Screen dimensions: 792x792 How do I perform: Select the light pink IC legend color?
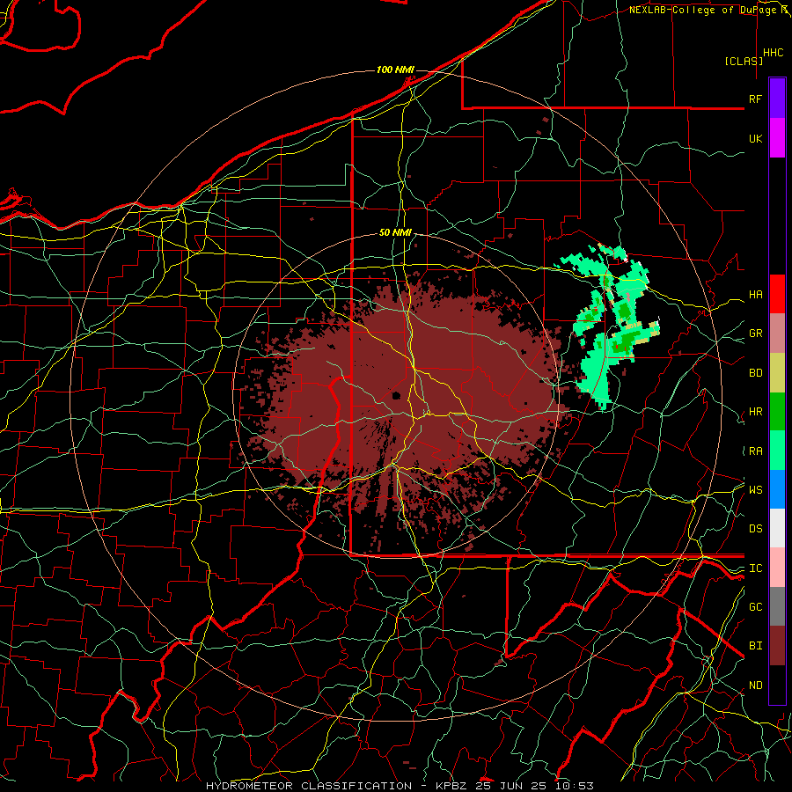tap(777, 568)
